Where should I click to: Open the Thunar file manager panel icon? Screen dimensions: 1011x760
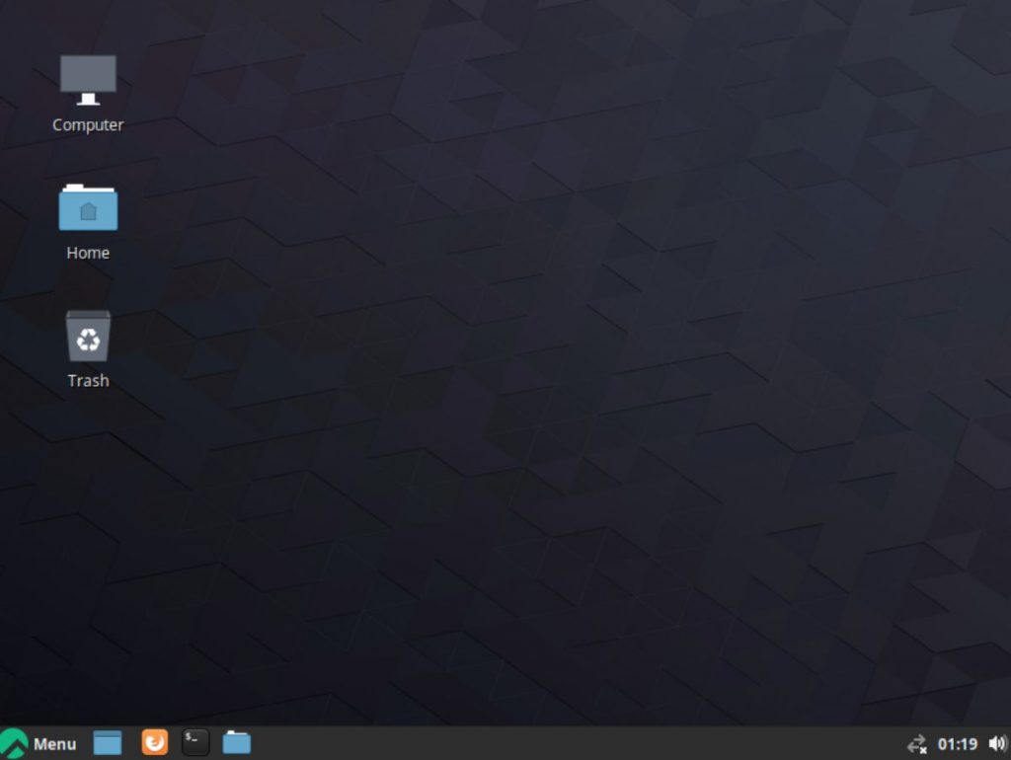coord(236,742)
